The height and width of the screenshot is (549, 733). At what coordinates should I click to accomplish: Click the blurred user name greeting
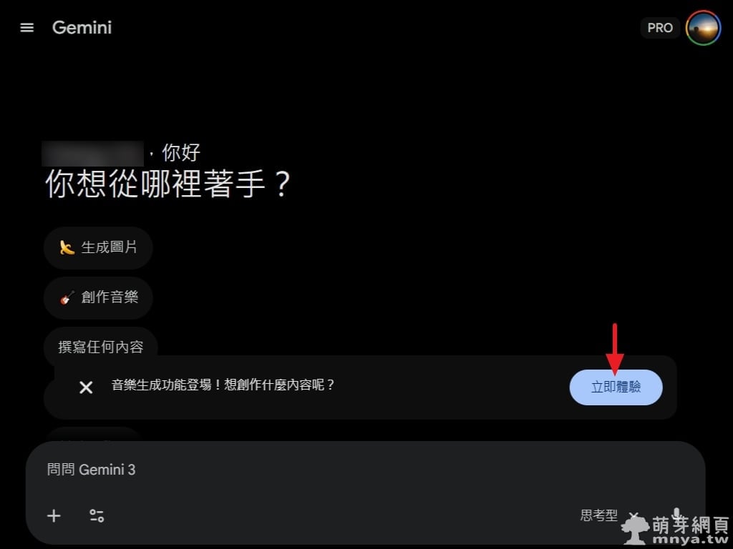point(92,153)
